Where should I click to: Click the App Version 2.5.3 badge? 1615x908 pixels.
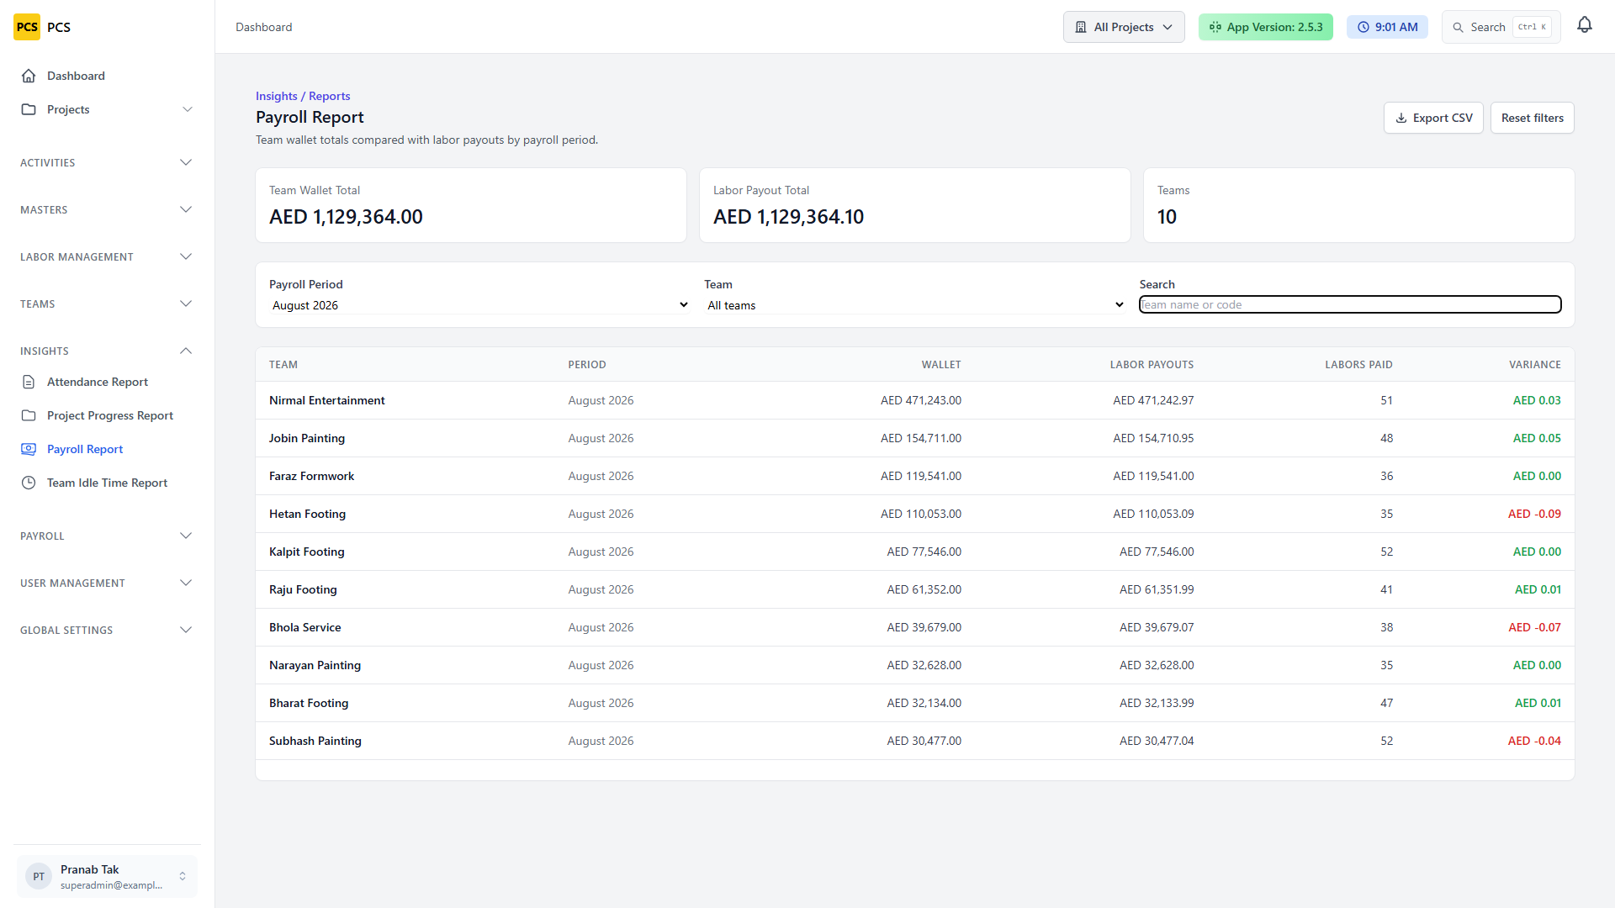1266,27
